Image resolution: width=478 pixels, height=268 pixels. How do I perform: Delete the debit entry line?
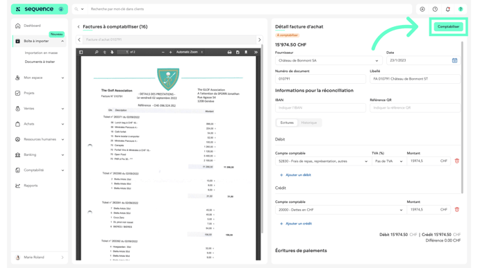coord(456,161)
